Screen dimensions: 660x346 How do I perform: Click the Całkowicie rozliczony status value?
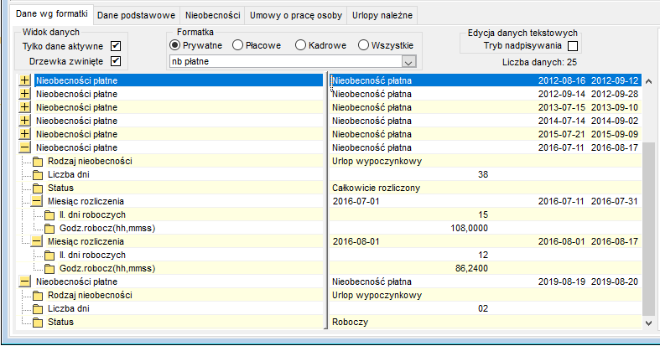[376, 188]
